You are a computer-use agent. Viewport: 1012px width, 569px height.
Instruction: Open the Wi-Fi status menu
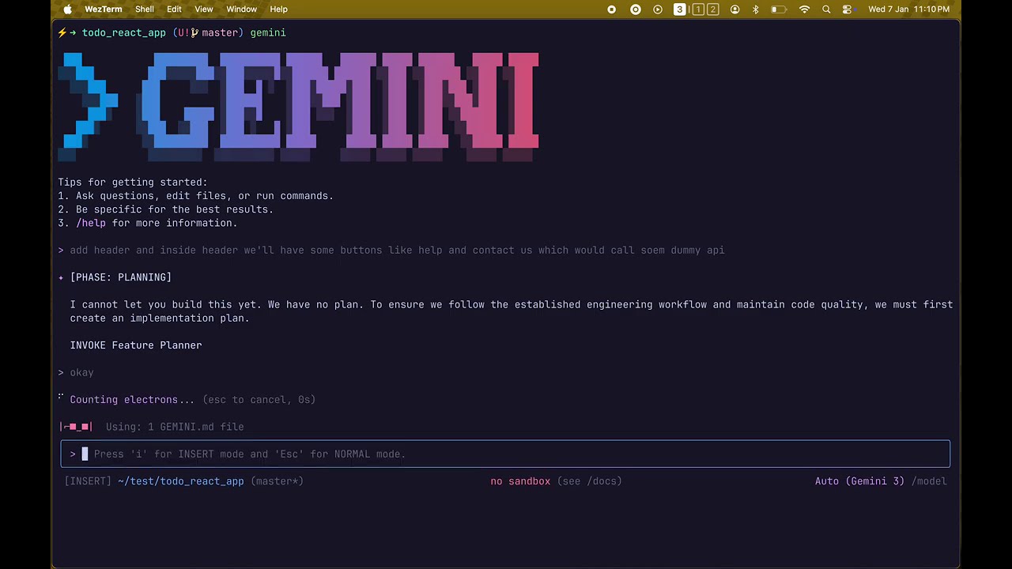point(804,9)
